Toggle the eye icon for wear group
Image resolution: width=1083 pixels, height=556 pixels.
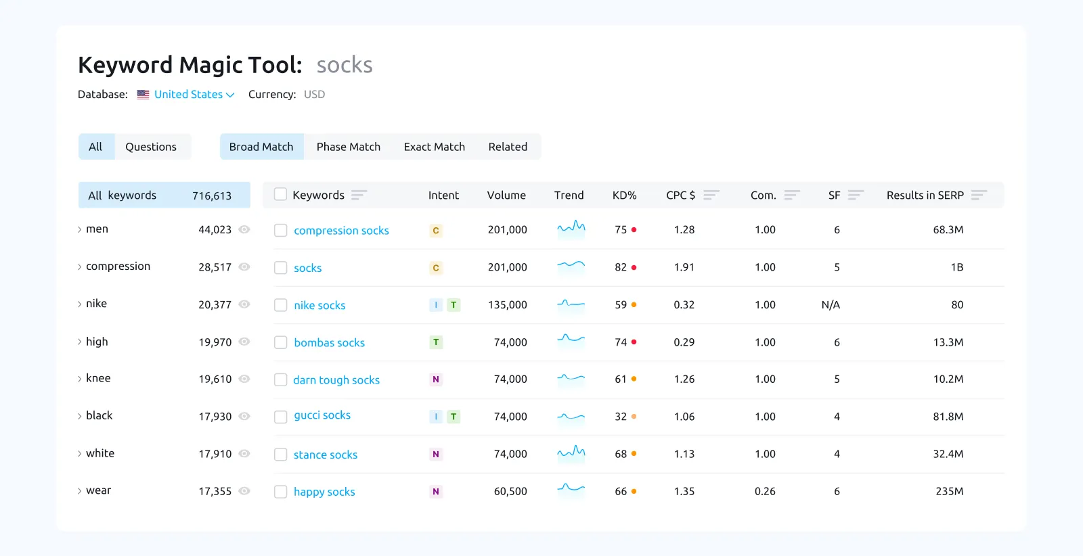point(244,491)
